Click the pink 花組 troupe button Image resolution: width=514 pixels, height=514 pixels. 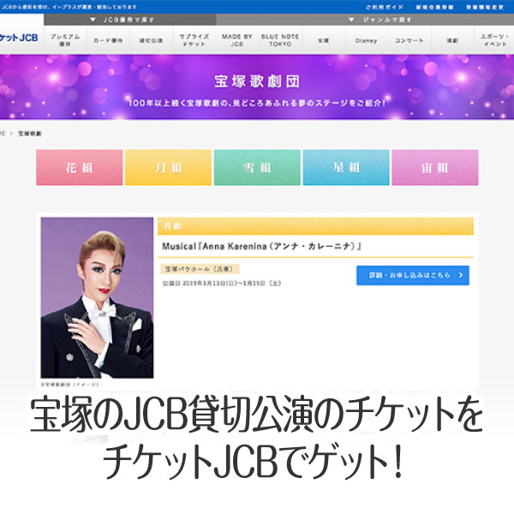[x=80, y=168]
